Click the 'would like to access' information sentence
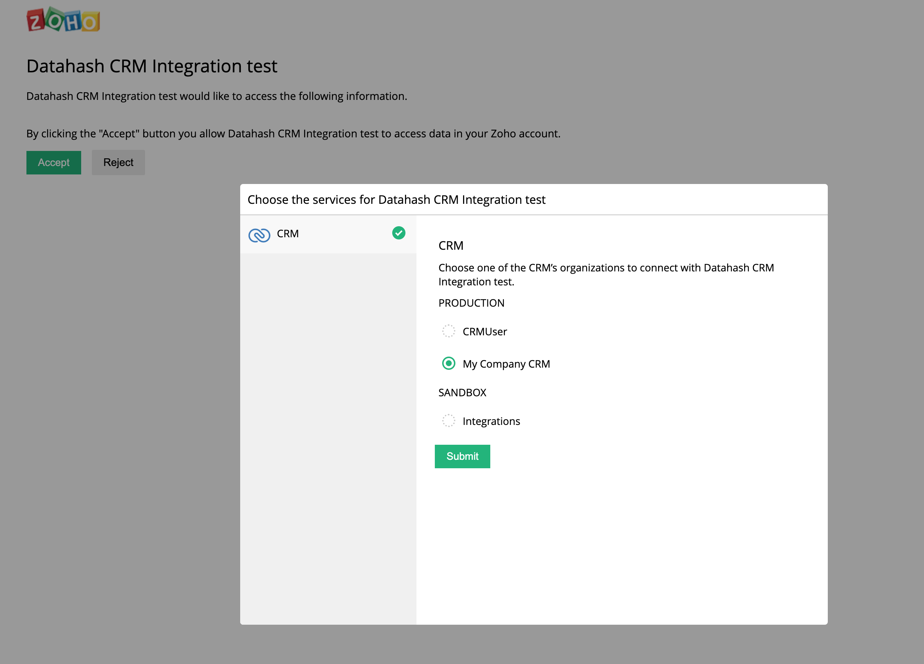The image size is (924, 664). click(217, 96)
